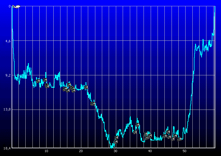Click the diver icon at the dive start
The height and width of the screenshot is (156, 221).
[16, 7]
